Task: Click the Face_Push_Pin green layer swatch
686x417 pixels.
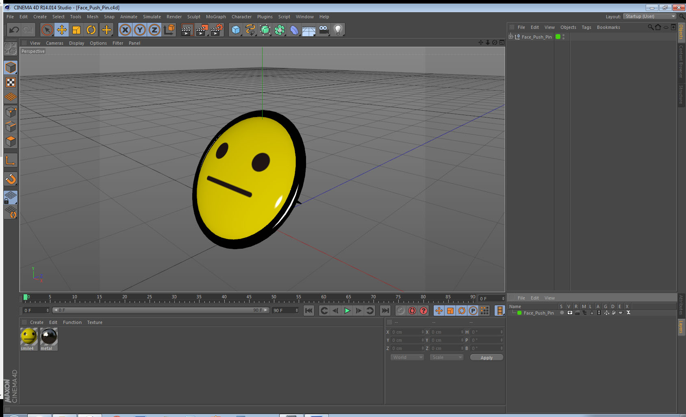Action: 558,37
